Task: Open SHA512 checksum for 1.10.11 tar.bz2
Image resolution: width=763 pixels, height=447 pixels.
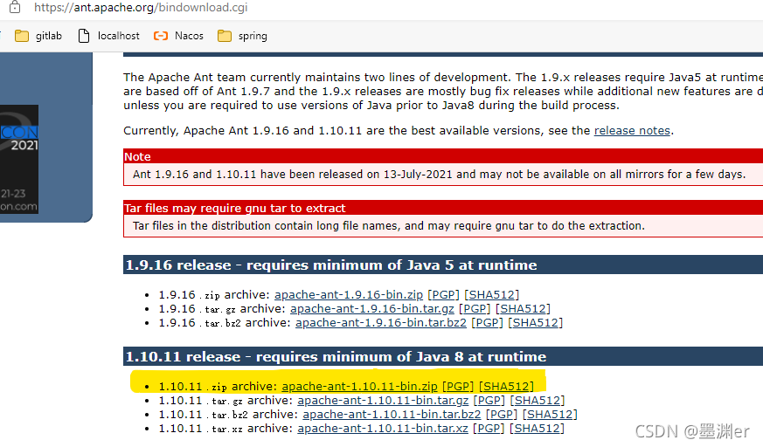Action: (550, 415)
